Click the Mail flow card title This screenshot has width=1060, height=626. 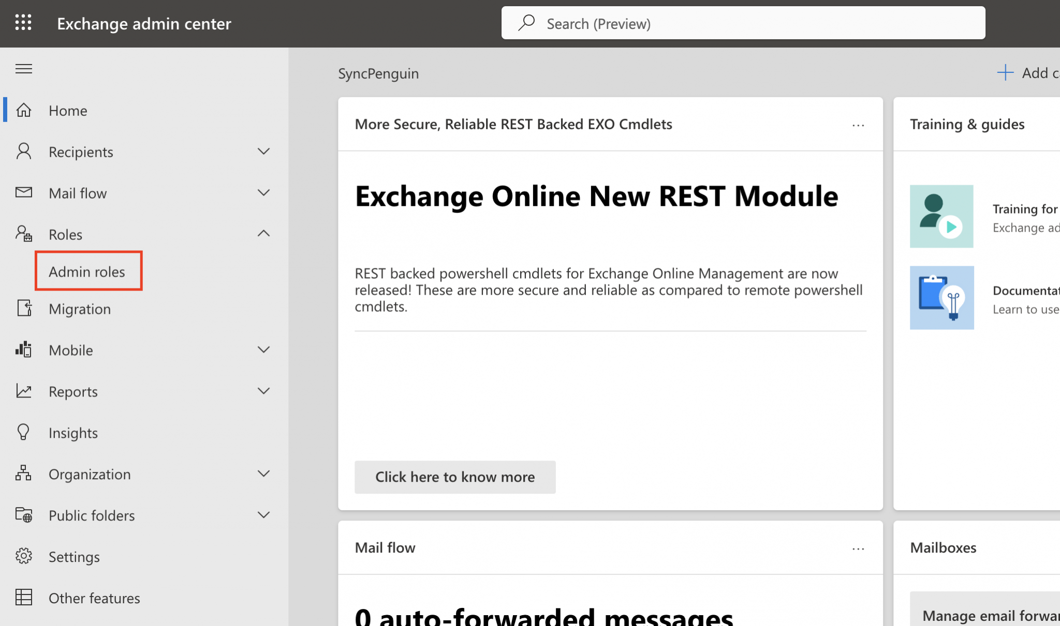385,547
